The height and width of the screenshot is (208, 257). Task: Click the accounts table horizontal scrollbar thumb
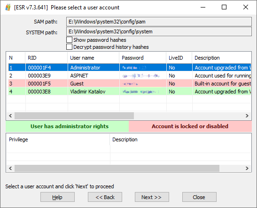74,116
